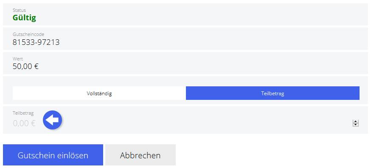Image resolution: width=371 pixels, height=168 pixels.
Task: Increase Teilbetrag with the up spinner arrow
Action: click(x=356, y=121)
